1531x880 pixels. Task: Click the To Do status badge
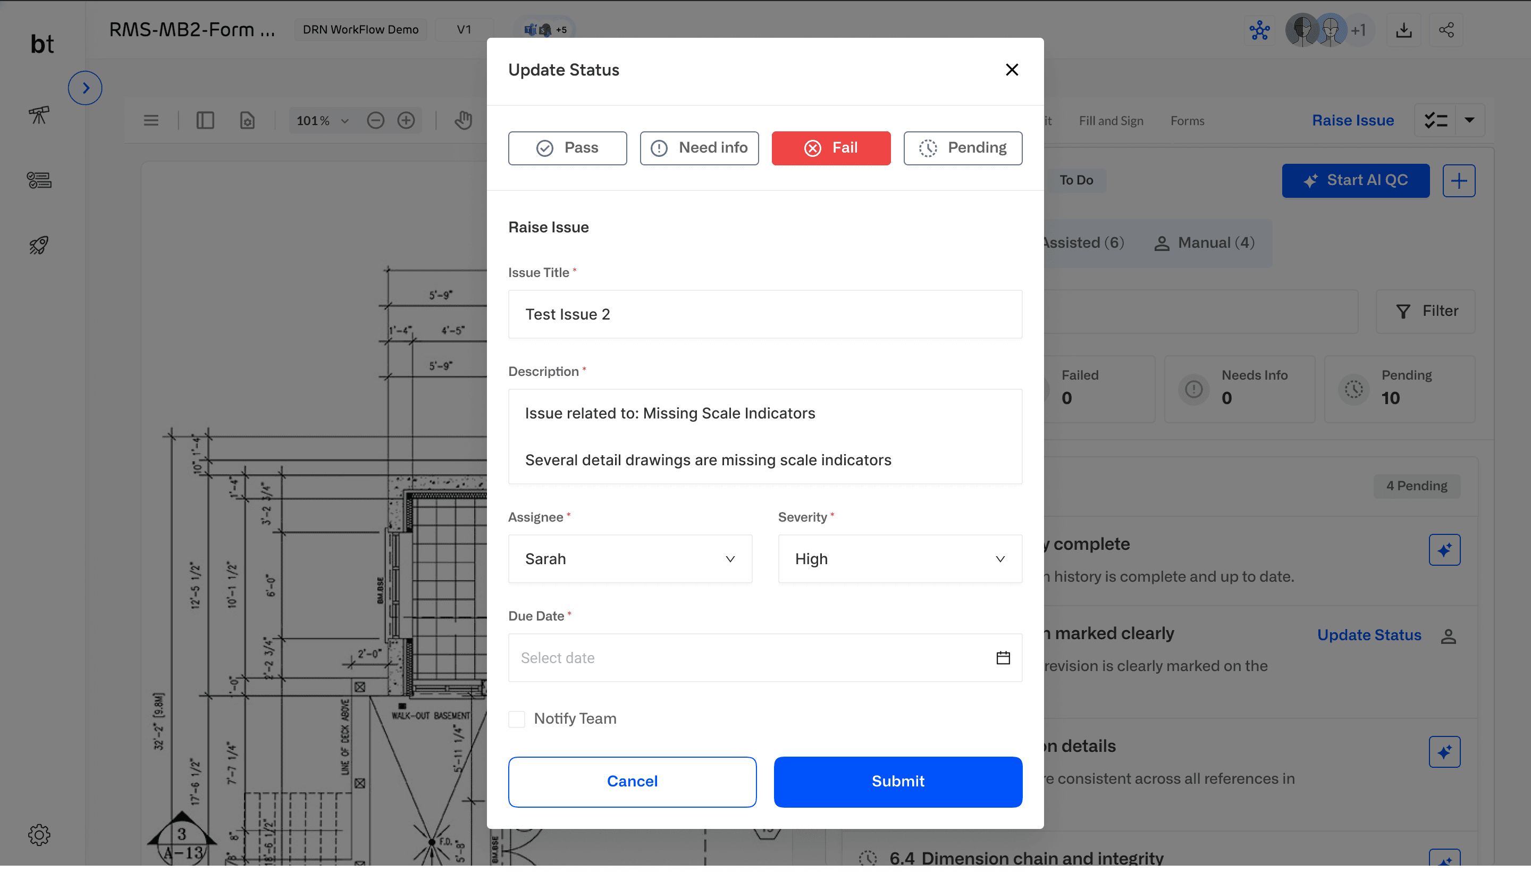coord(1076,181)
